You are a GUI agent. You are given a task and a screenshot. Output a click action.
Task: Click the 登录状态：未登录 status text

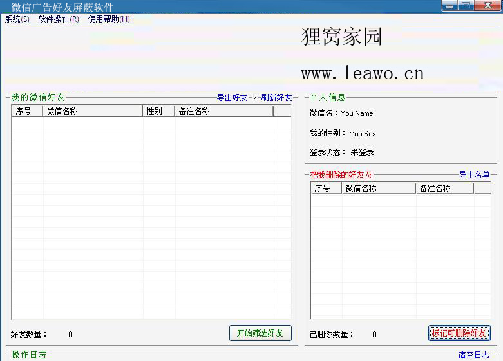[x=341, y=153]
